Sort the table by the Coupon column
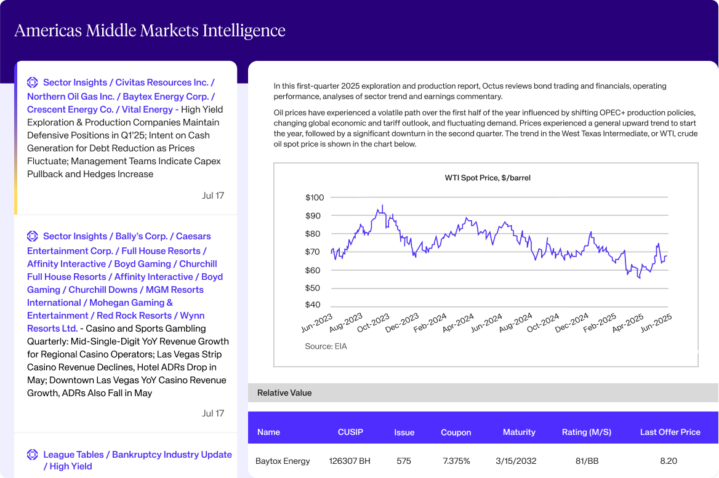The height and width of the screenshot is (478, 719). 456,432
